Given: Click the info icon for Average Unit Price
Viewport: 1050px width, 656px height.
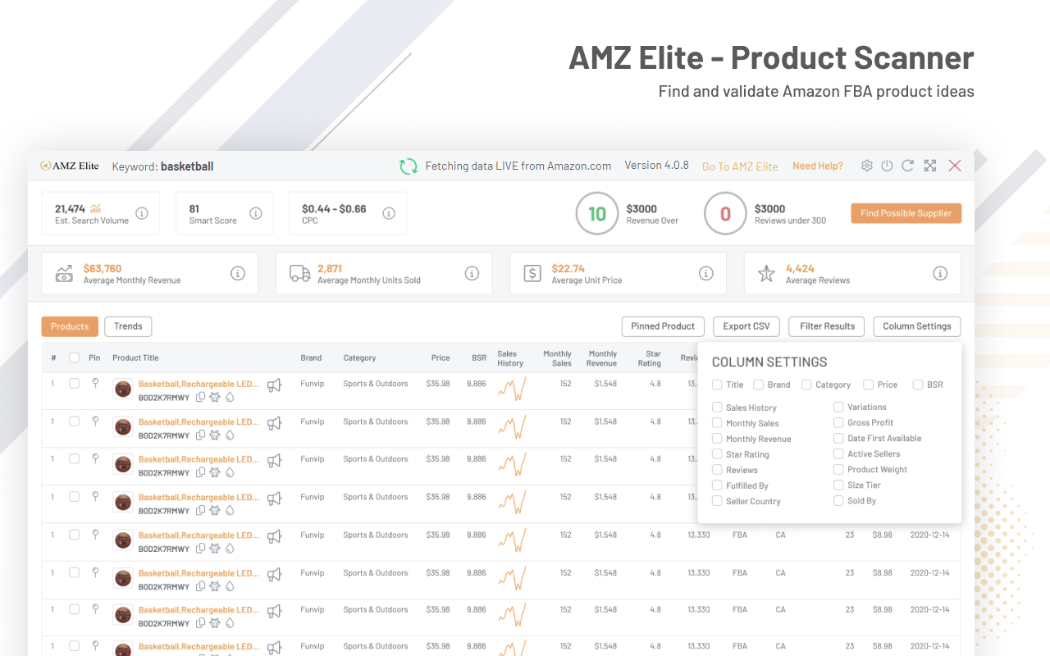Looking at the screenshot, I should tap(706, 274).
